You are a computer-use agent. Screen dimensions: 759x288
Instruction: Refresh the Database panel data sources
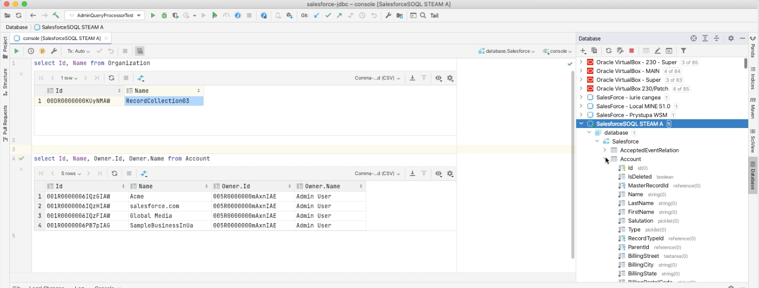[x=608, y=51]
